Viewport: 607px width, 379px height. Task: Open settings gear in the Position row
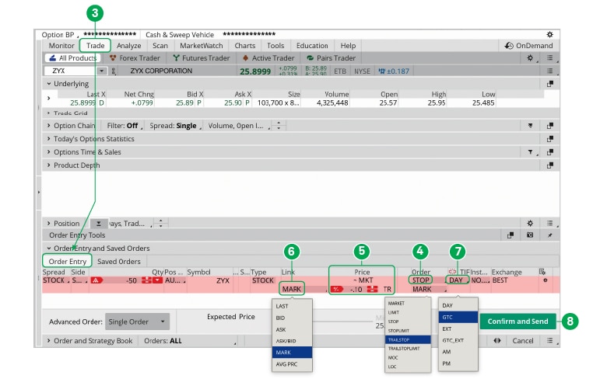(x=531, y=224)
